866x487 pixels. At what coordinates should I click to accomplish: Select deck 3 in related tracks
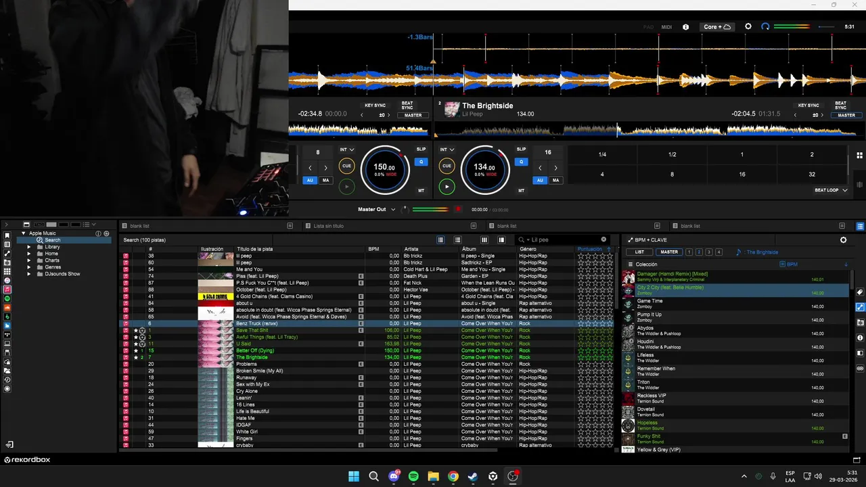pos(709,252)
